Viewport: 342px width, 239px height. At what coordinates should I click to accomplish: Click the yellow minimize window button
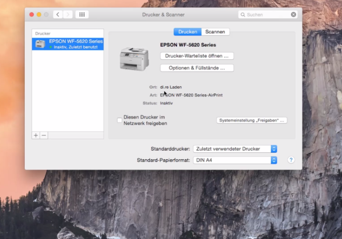pyautogui.click(x=39, y=15)
